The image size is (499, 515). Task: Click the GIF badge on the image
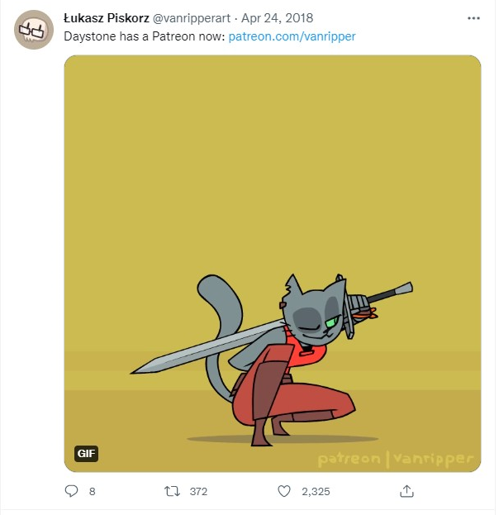87,453
